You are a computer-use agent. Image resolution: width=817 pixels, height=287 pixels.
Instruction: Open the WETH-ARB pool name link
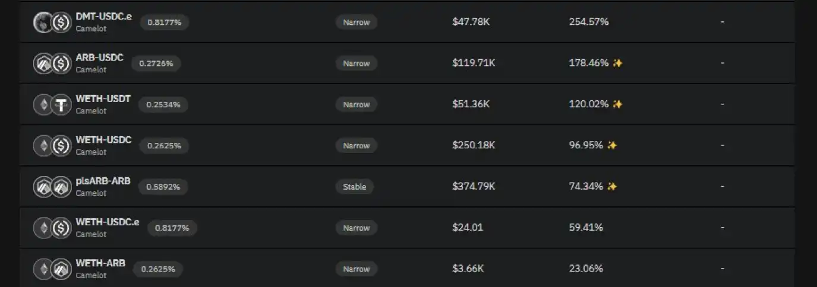(x=100, y=263)
